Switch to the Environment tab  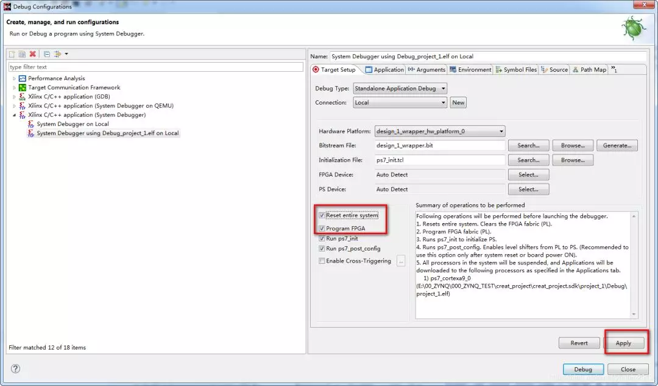(470, 69)
